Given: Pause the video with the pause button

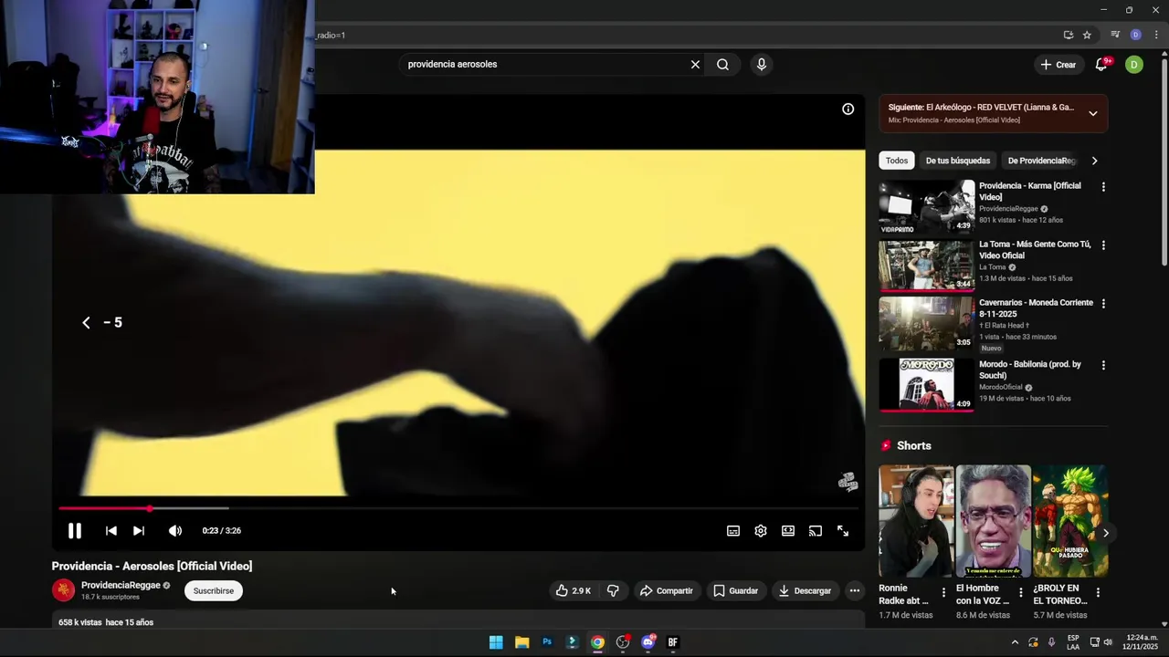Looking at the screenshot, I should pos(75,530).
